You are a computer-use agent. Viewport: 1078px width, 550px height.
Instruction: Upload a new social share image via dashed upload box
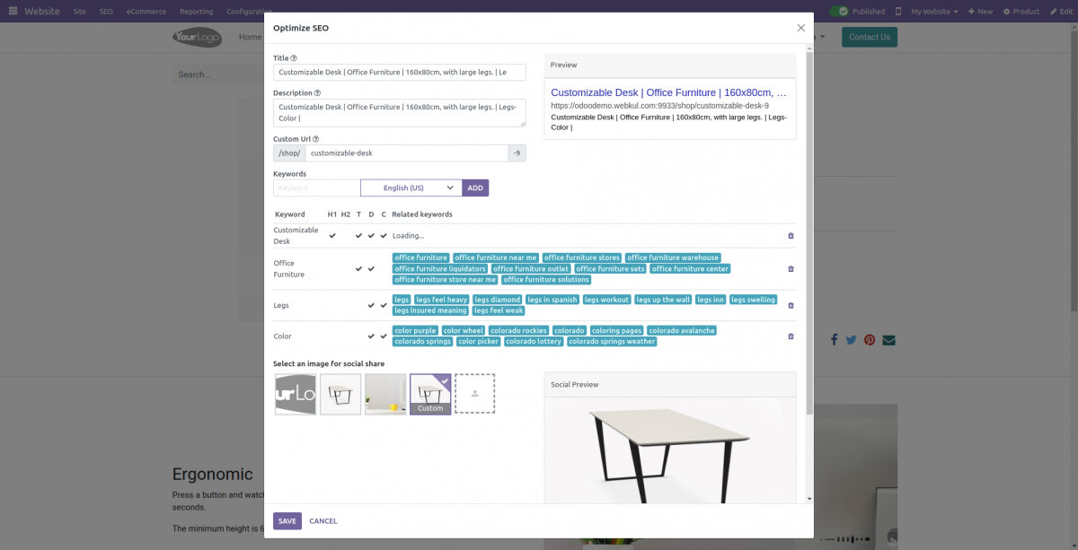click(x=474, y=393)
